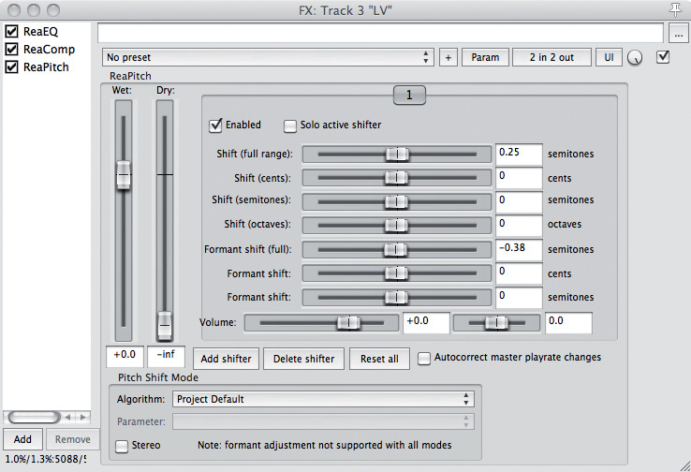
Task: Click the Formant shift (full) value field
Action: pos(520,249)
